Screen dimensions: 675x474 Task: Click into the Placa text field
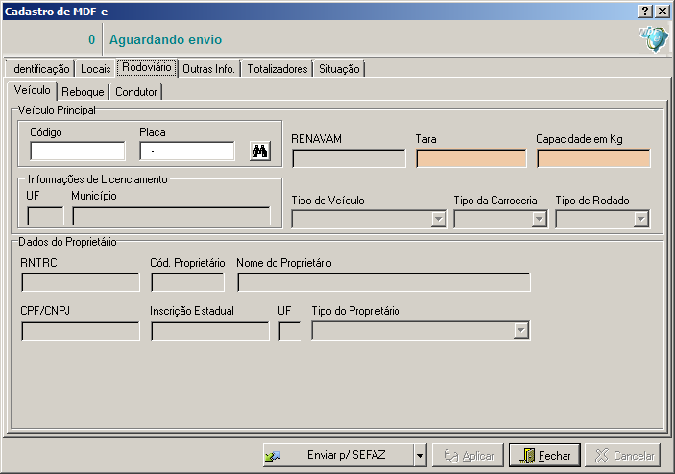click(x=187, y=152)
